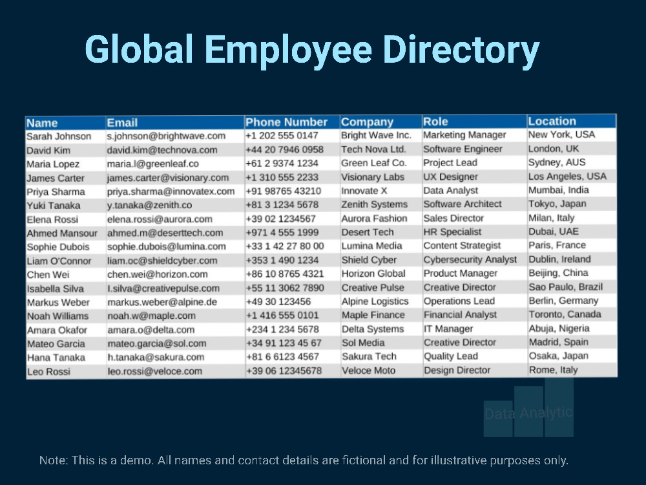Click the Name column header

[x=65, y=123]
